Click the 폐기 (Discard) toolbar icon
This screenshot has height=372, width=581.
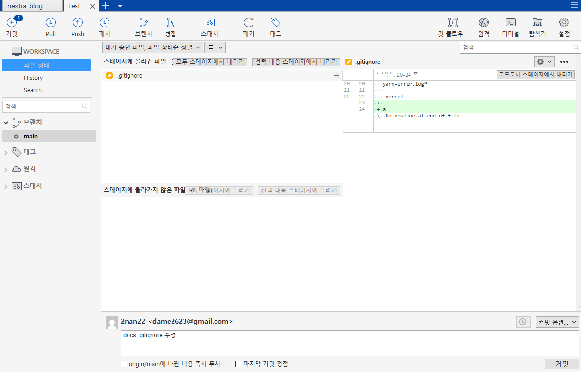point(248,27)
